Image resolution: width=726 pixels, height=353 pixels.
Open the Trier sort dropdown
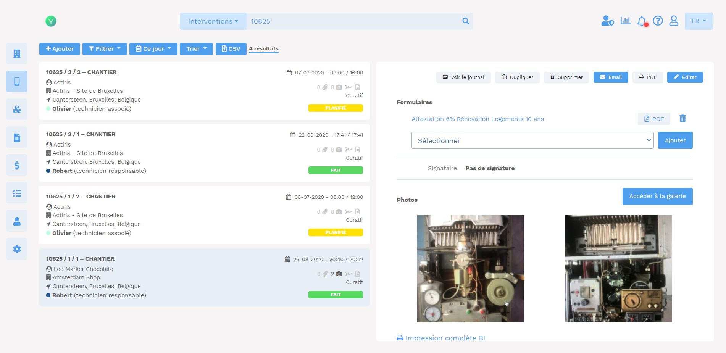[196, 49]
